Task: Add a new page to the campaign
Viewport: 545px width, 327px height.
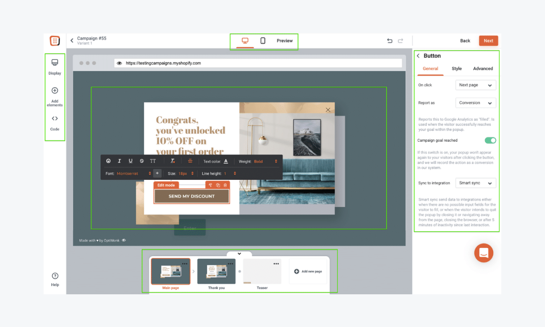Action: [308, 271]
